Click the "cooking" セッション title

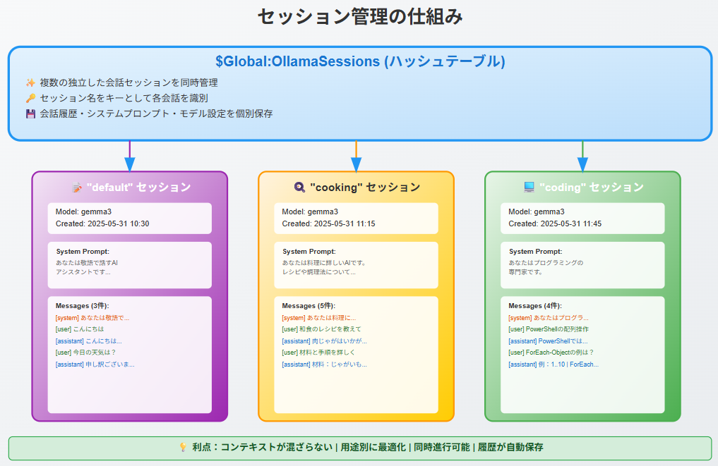click(365, 188)
